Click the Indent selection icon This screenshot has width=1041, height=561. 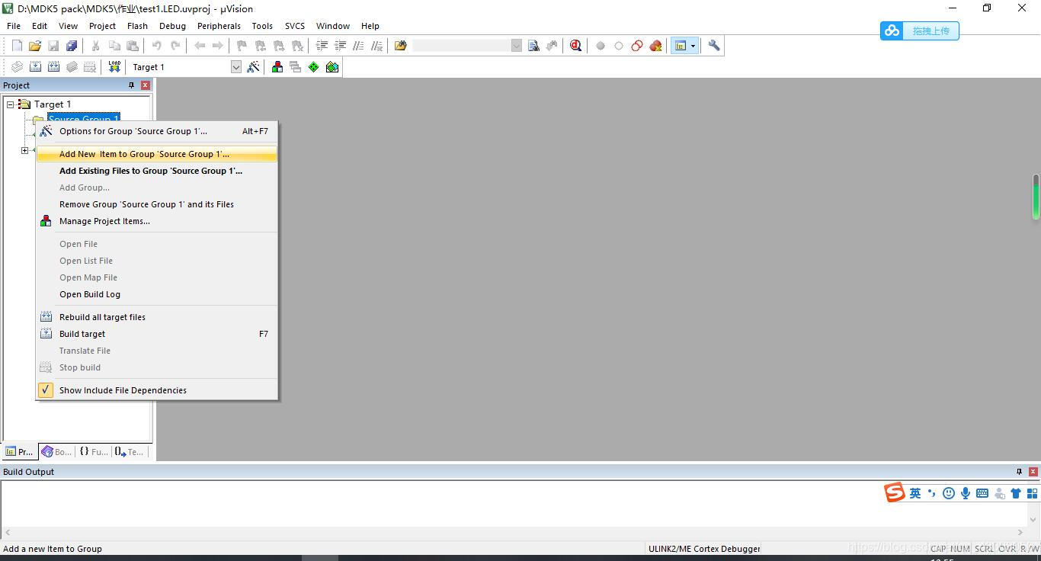point(322,46)
